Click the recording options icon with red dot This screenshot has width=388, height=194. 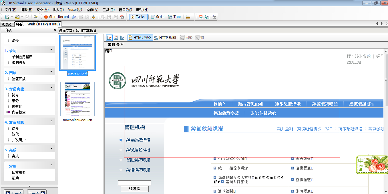(x=122, y=17)
